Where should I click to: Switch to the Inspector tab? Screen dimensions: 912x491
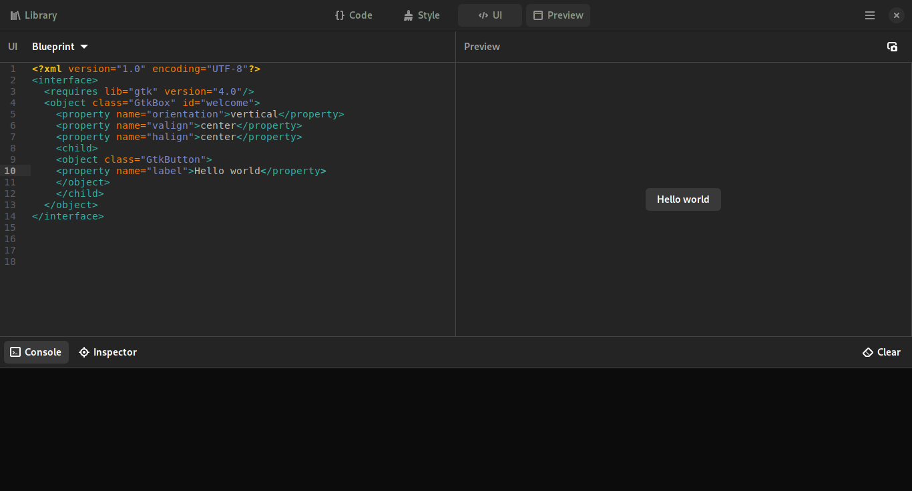point(107,352)
